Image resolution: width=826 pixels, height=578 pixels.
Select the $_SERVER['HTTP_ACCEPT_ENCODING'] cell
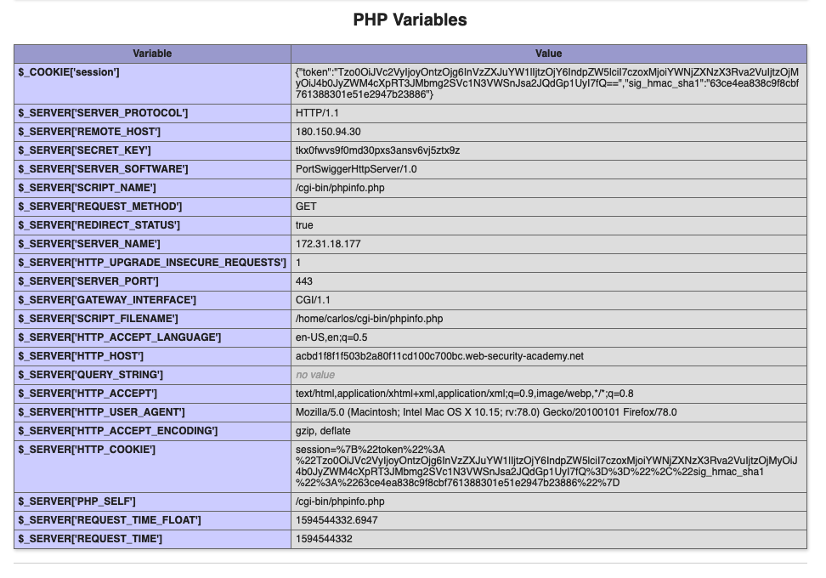click(152, 431)
